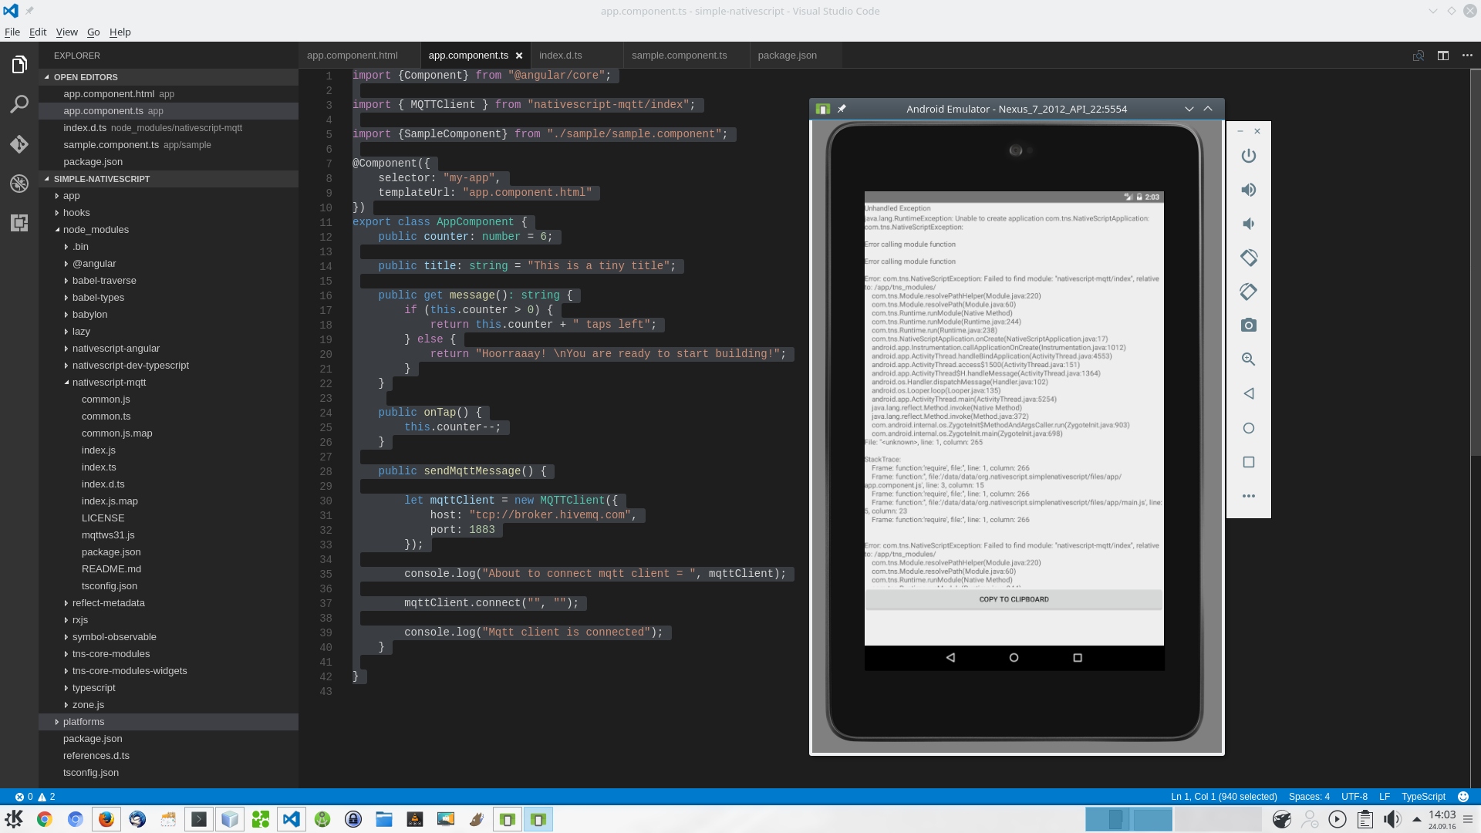Click the emulator sidebar home circle
This screenshot has width=1481, height=833.
pos(1248,428)
